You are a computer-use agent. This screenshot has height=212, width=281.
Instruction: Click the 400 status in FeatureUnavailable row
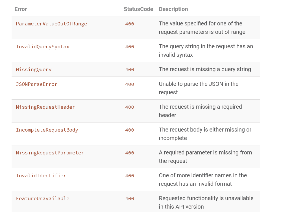tap(130, 198)
